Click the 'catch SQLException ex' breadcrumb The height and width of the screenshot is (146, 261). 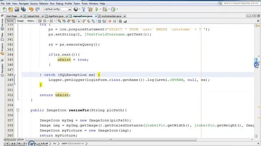(73, 143)
